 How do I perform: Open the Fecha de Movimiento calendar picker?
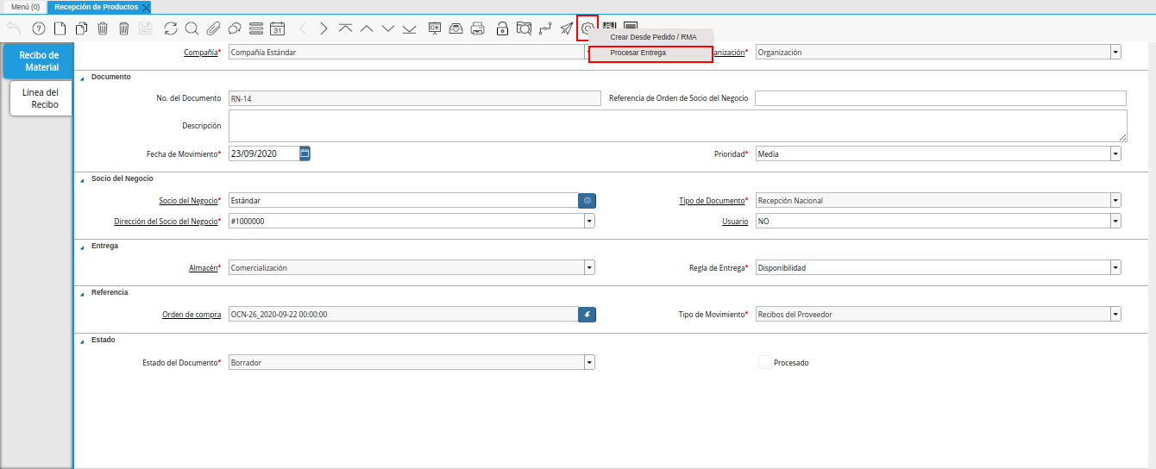point(305,153)
